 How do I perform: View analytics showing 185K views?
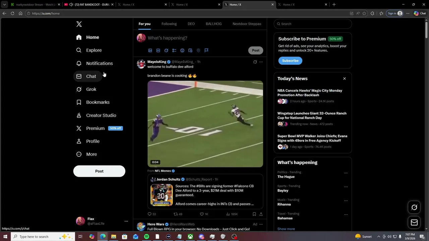pos(232,214)
